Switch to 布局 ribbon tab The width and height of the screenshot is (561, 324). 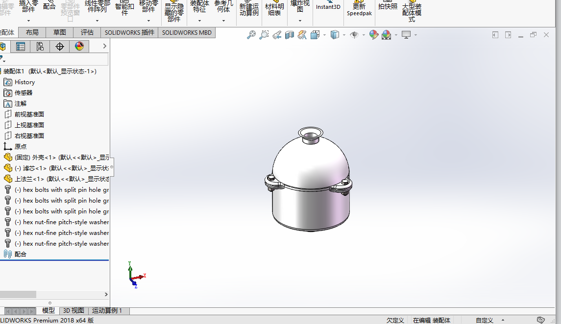click(32, 32)
